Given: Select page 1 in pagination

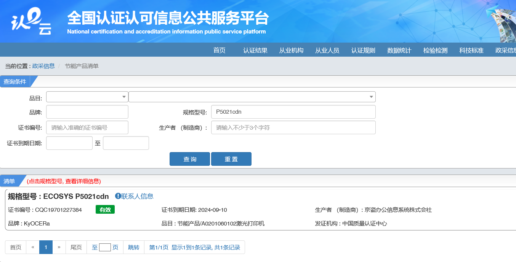Looking at the screenshot, I should click(x=46, y=247).
